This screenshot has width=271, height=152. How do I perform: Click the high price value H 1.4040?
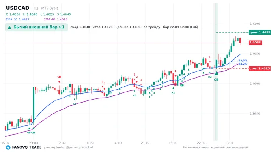[30, 14]
